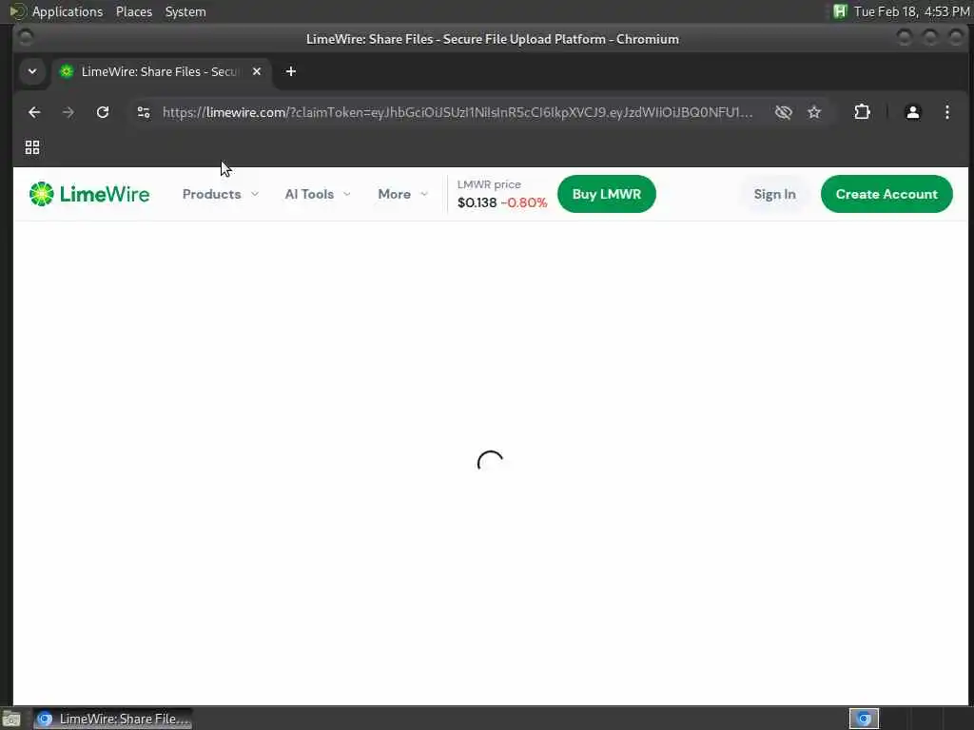Screen dimensions: 974x730
Task: Go back with the browser back arrow
Action: [34, 112]
